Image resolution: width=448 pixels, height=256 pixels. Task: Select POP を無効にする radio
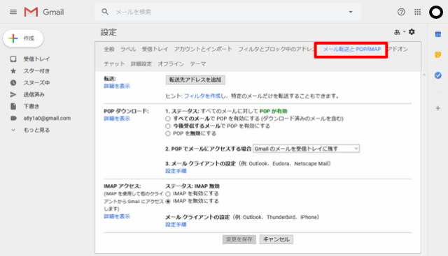click(168, 133)
